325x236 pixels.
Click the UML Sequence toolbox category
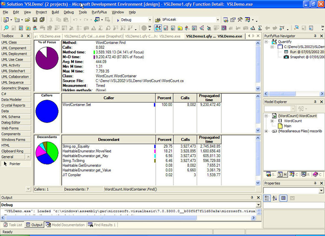pyautogui.click(x=12, y=83)
